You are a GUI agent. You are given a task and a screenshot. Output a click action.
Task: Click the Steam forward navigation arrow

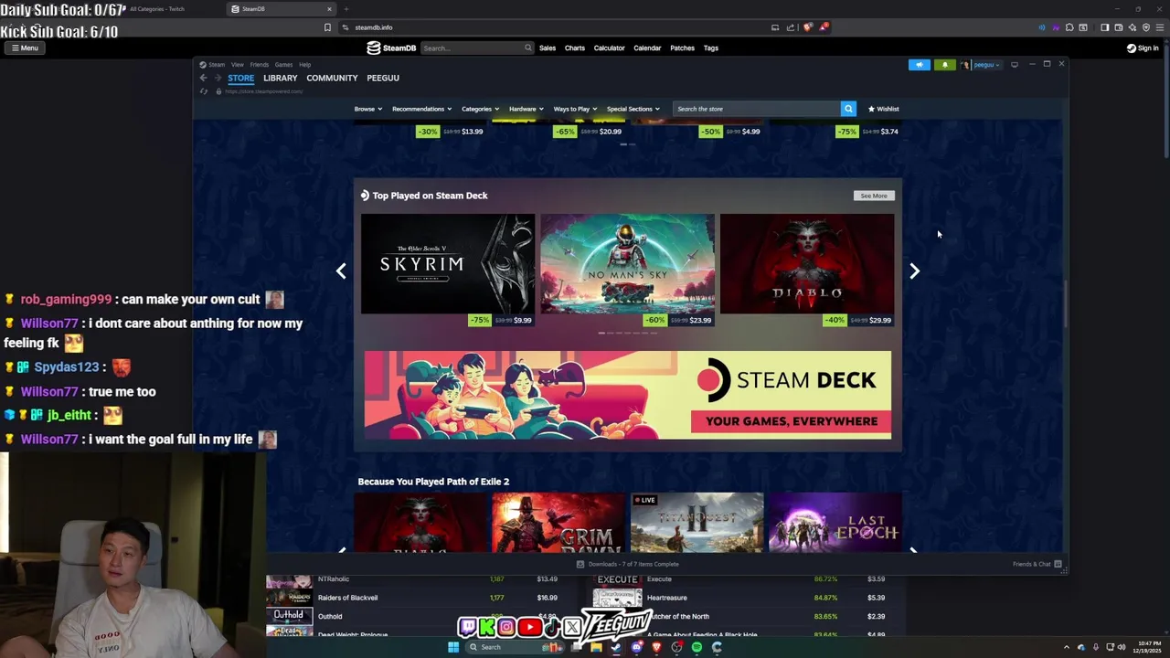[x=218, y=78]
